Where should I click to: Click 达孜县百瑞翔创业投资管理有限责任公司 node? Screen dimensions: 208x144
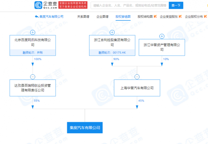(x=33, y=88)
